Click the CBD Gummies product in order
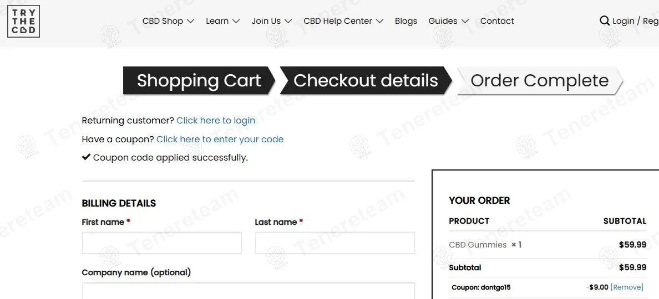This screenshot has width=659, height=299. [x=478, y=245]
